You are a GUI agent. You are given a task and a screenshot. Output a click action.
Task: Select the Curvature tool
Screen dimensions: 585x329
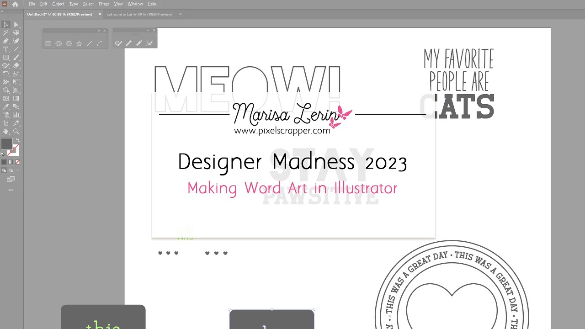tap(16, 41)
